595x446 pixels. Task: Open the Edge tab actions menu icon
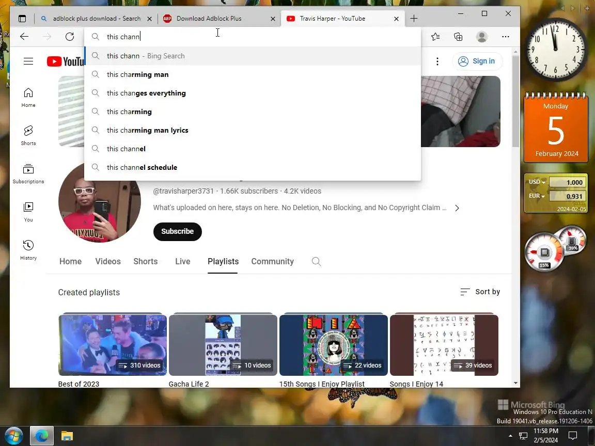(x=22, y=19)
